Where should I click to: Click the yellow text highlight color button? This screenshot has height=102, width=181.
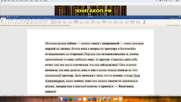[24, 23]
